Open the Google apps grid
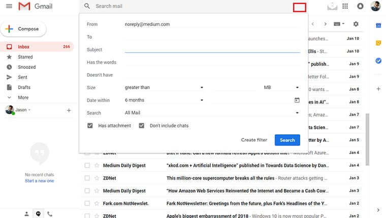Screen dimensions: 386x218 click(x=345, y=6)
